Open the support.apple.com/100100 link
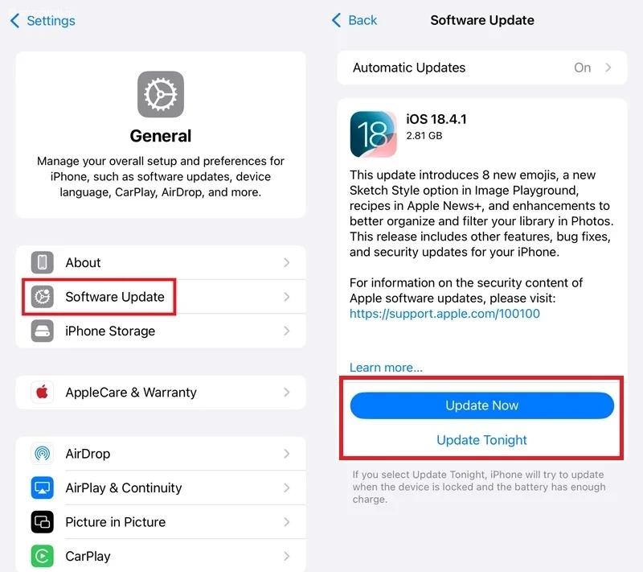643x572 pixels. pos(444,314)
